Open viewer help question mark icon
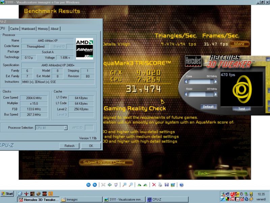The image size is (270, 203). coord(181,185)
